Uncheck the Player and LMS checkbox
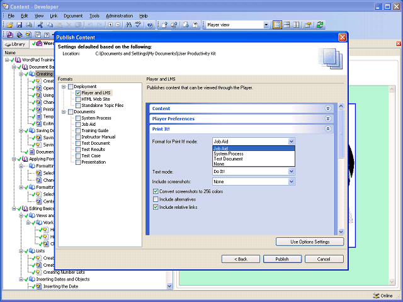 coord(78,93)
